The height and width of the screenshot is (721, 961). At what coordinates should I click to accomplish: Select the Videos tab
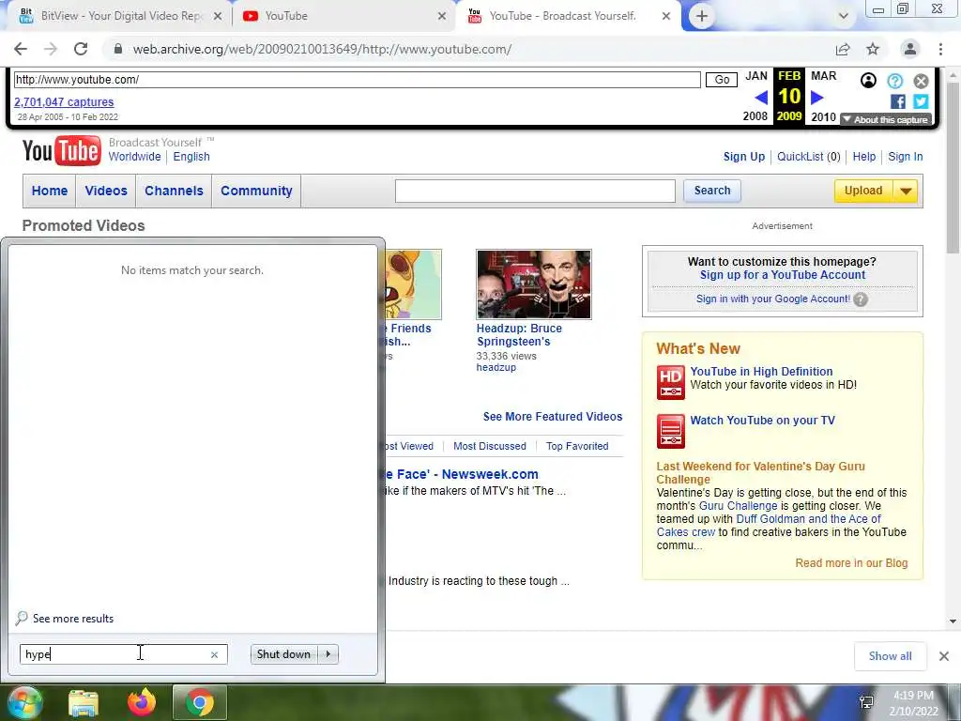[106, 191]
